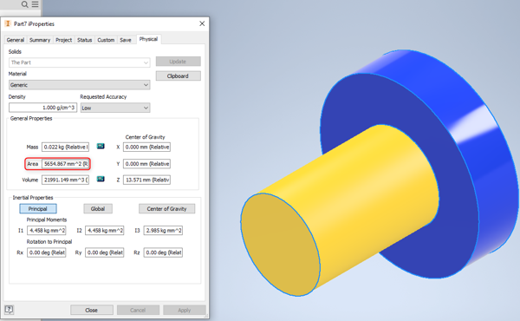Click the I3 2.985 kg mm^2 field
The image size is (520, 321).
pyautogui.click(x=163, y=231)
